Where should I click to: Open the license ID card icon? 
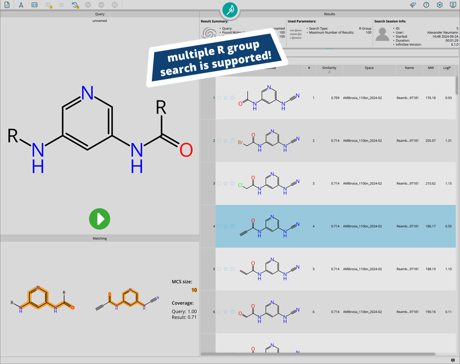[34, 5]
